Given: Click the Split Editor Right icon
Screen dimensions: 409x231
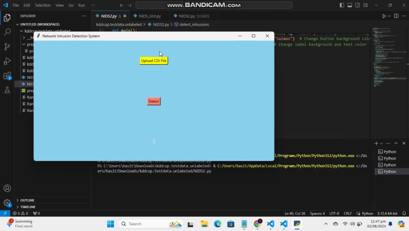Looking at the screenshot, I should pos(396,16).
